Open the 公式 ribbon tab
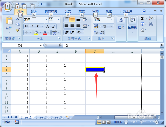 (x=68, y=11)
